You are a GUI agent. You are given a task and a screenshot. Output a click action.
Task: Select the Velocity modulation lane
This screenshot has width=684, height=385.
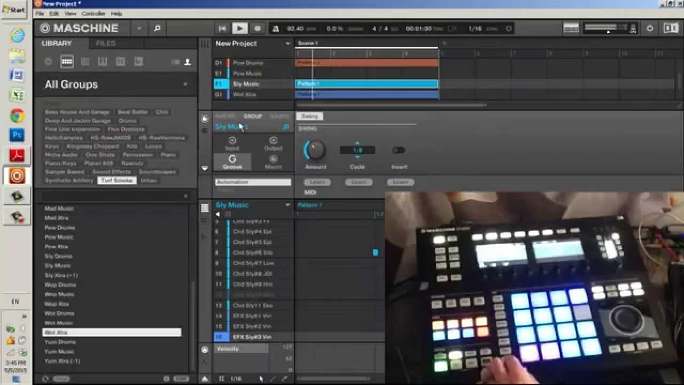[242, 349]
